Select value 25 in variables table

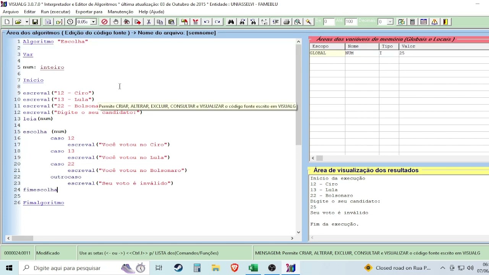(444, 53)
